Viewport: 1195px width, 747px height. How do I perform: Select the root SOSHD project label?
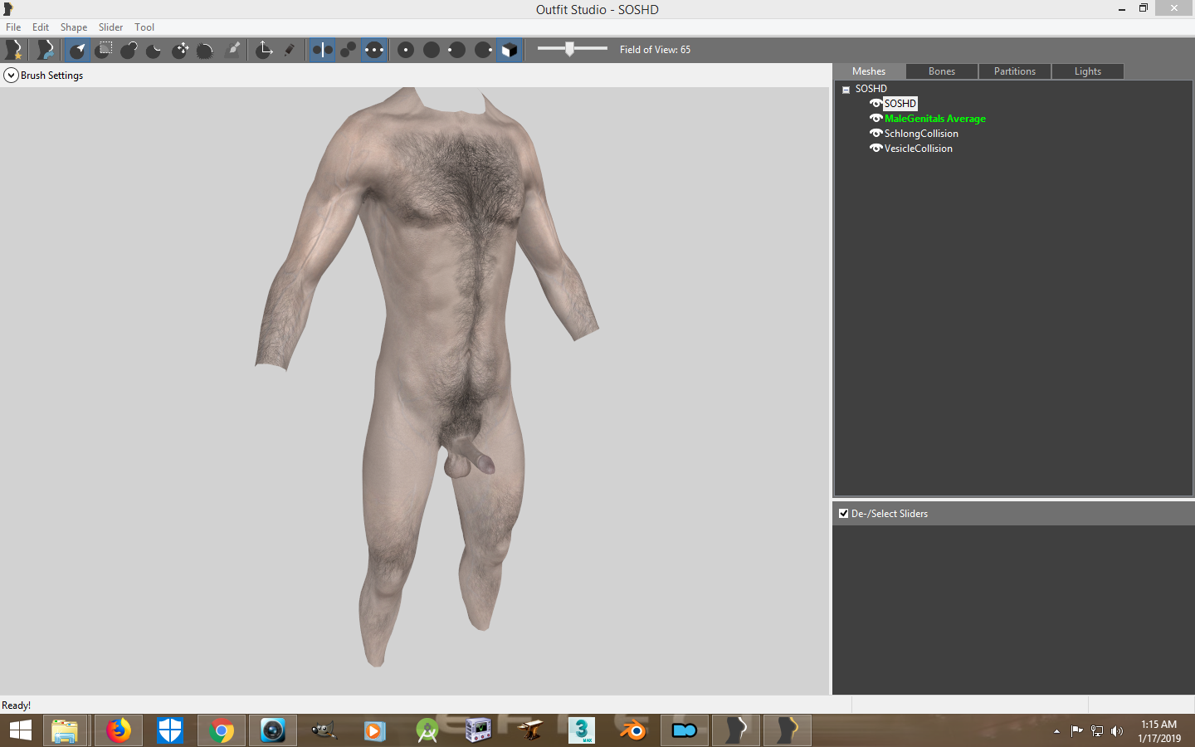(871, 89)
